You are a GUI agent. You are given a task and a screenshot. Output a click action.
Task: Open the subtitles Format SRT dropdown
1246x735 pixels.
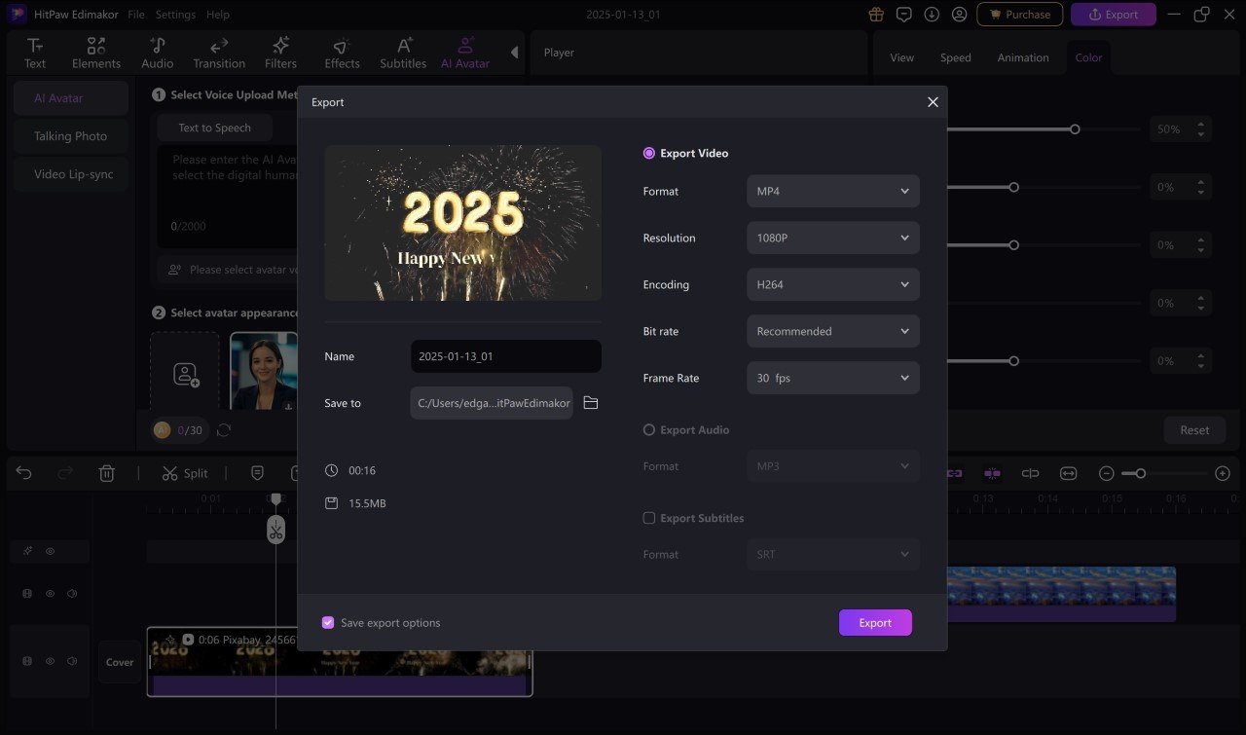click(833, 554)
